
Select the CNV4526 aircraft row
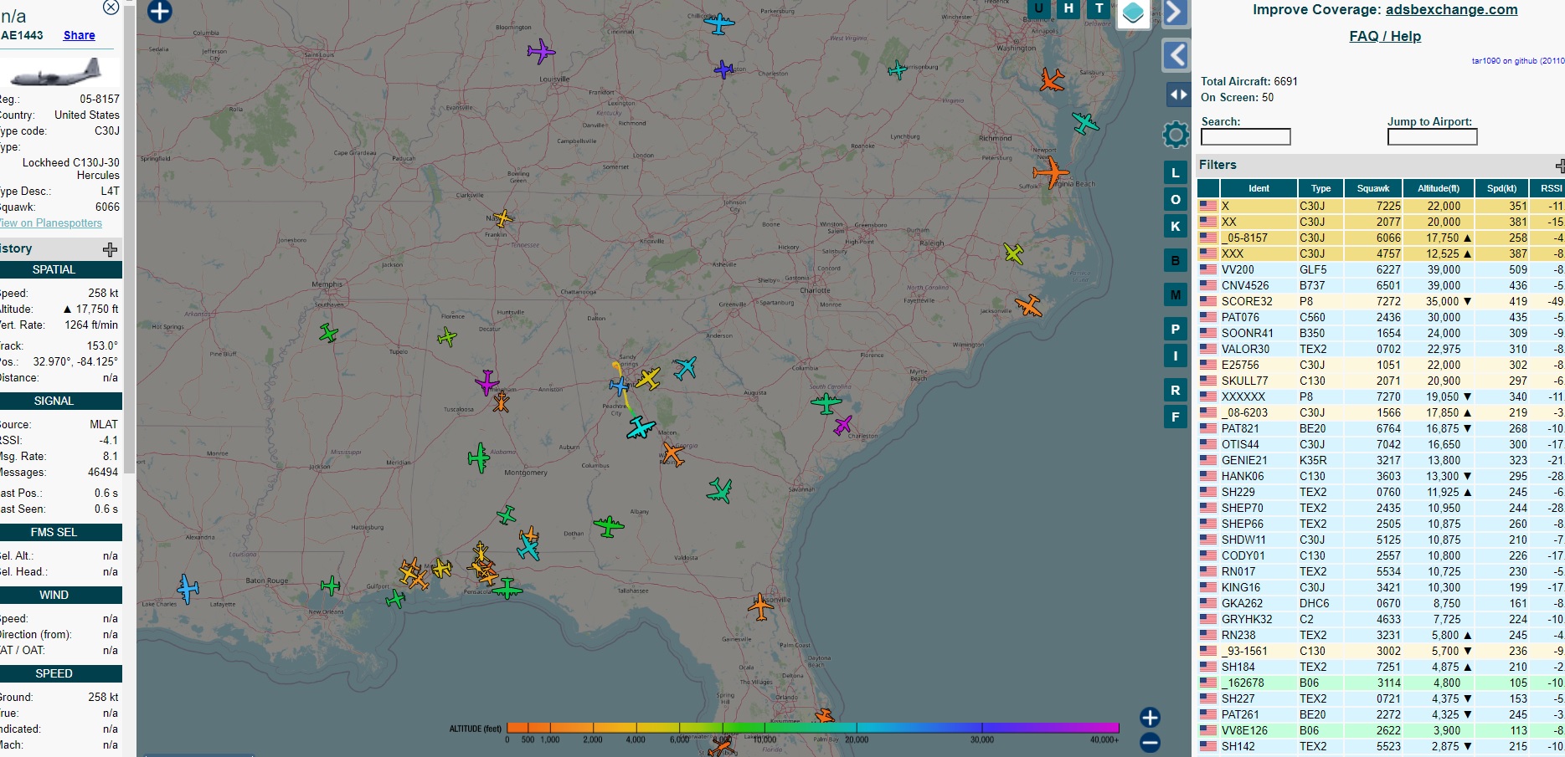(x=1381, y=285)
